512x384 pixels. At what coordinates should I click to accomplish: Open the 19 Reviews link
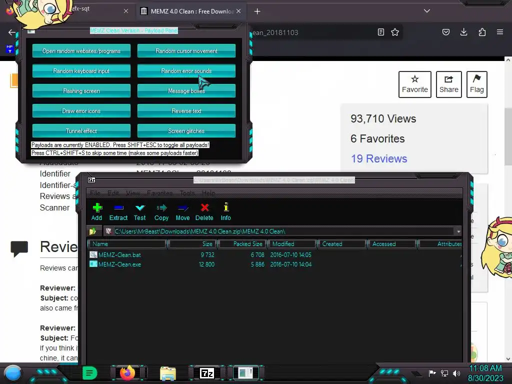pos(379,158)
